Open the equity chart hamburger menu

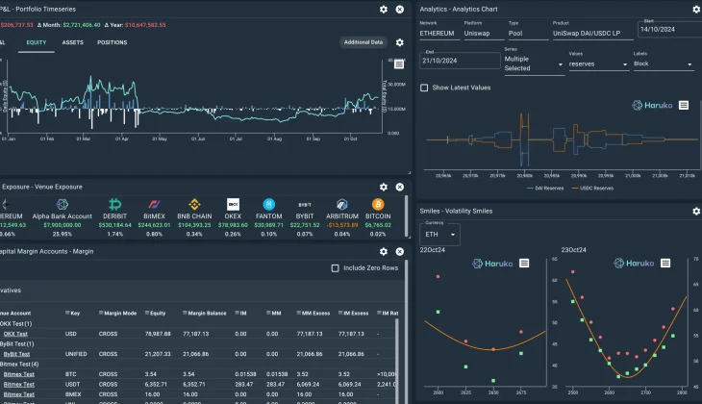[x=399, y=65]
